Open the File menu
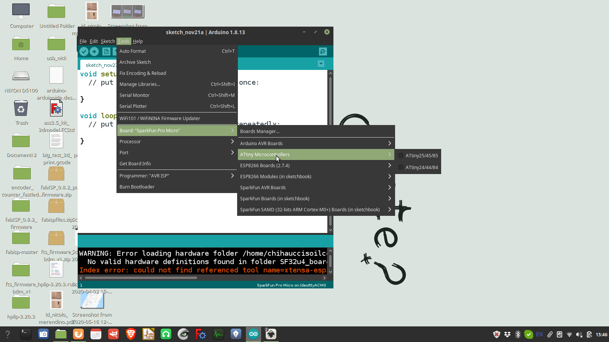Screen dimensions: 609x342 click(83, 41)
